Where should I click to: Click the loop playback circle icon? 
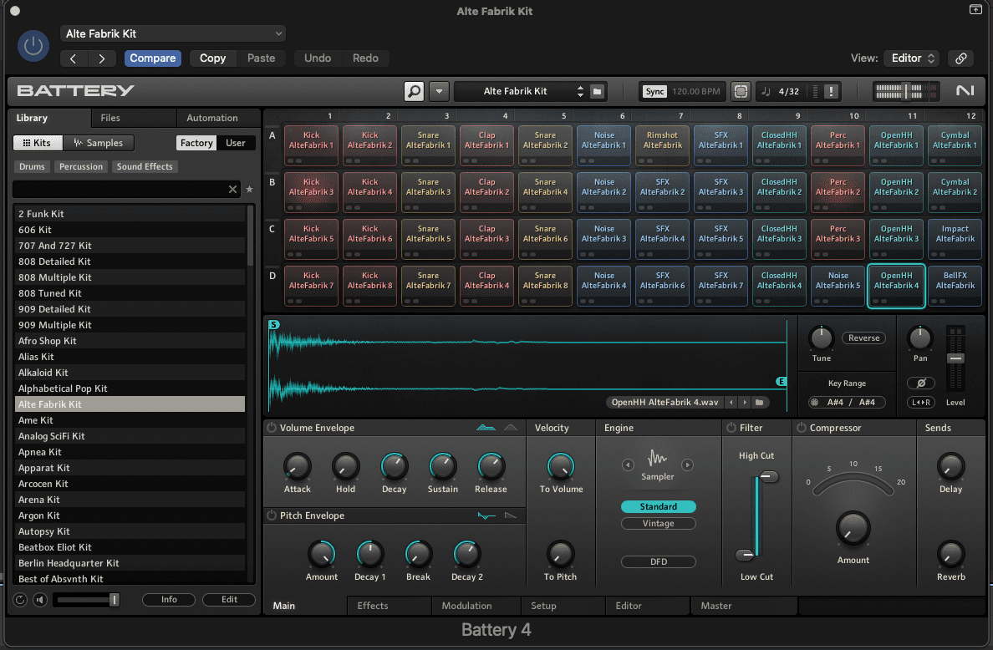pyautogui.click(x=19, y=599)
